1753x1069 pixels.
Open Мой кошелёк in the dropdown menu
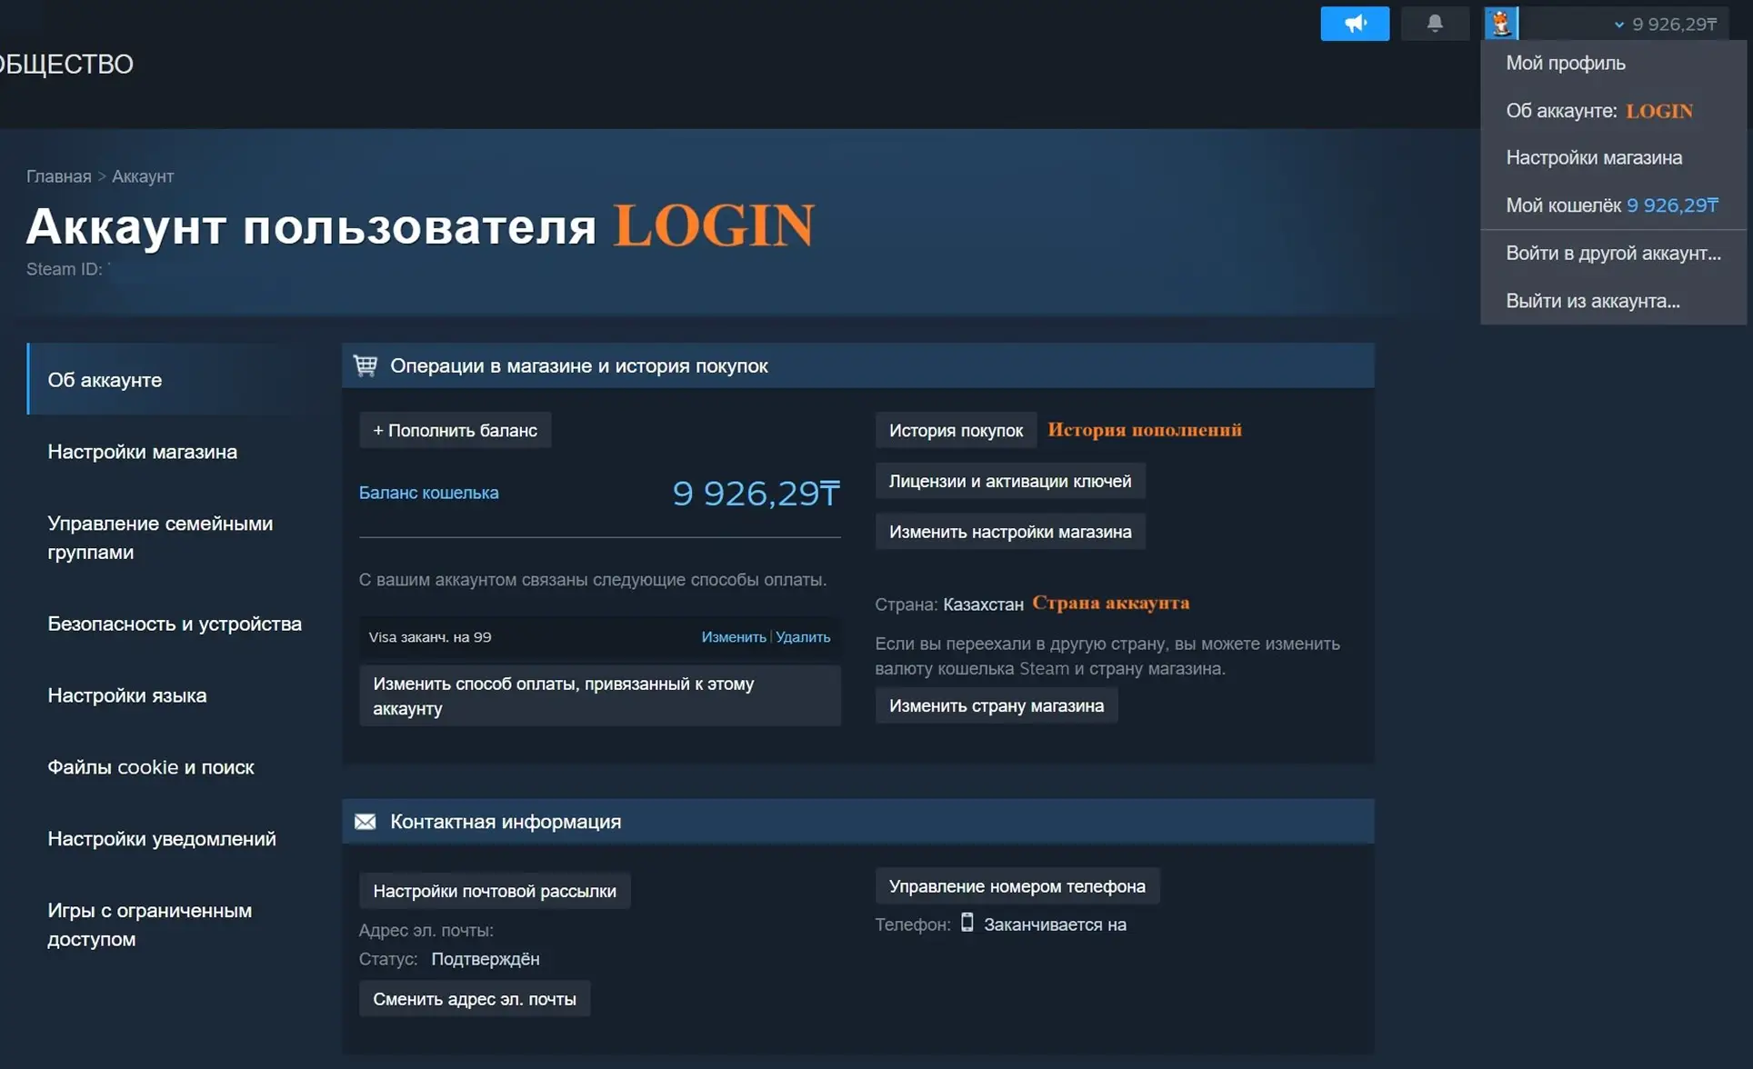click(1613, 205)
